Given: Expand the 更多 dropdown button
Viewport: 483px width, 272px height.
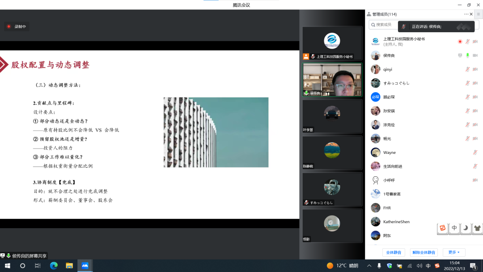Looking at the screenshot, I should point(454,252).
